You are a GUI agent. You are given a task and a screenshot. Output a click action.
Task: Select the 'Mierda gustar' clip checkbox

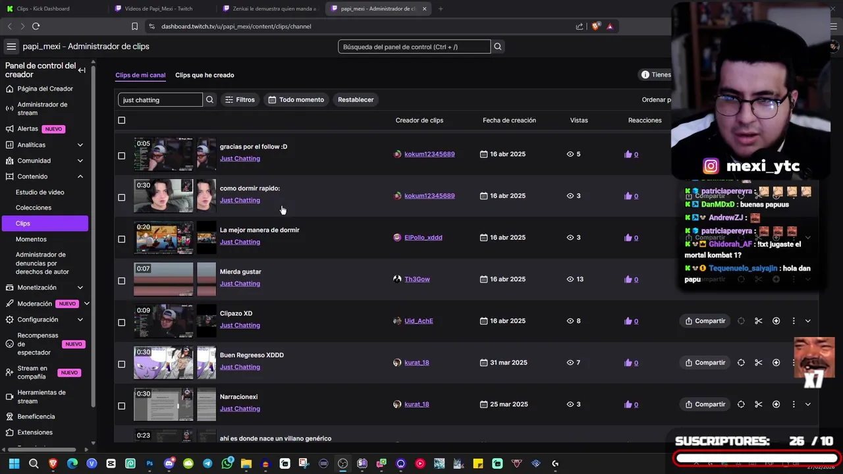[121, 281]
